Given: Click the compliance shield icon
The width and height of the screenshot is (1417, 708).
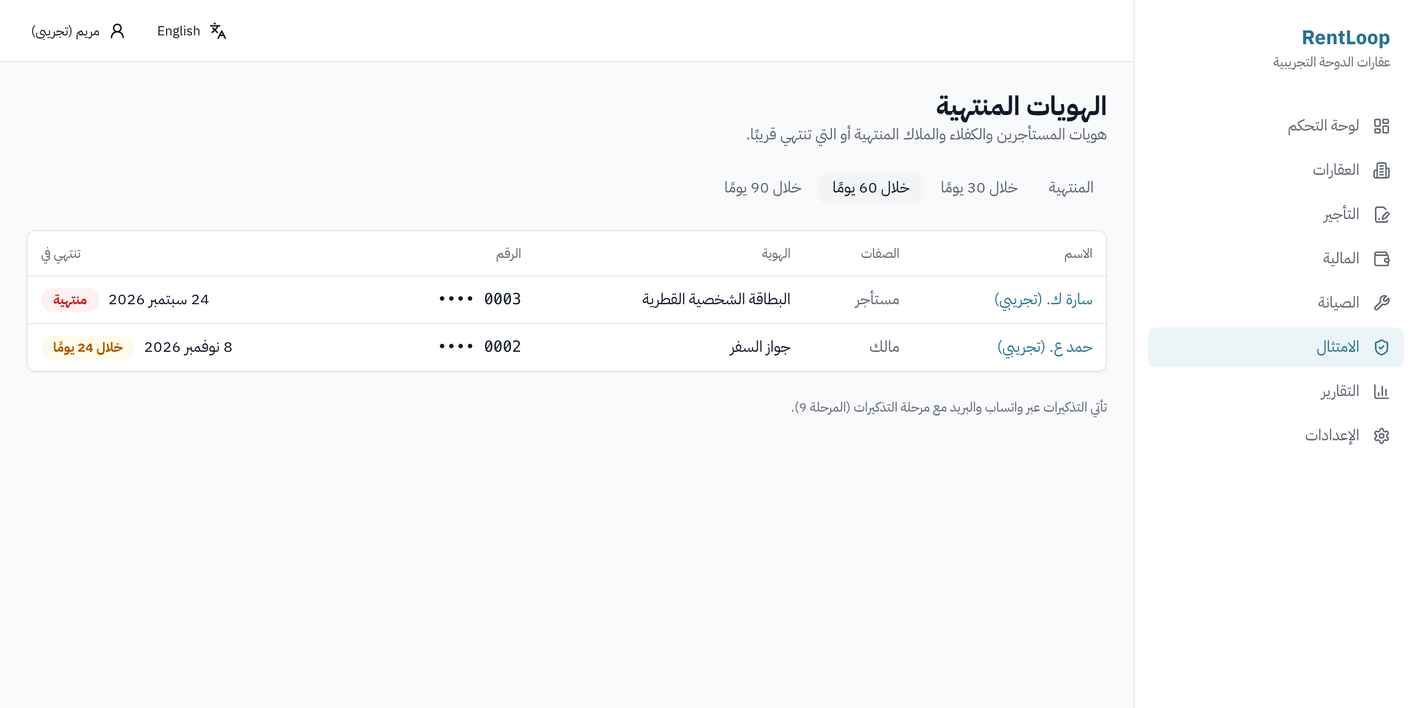Looking at the screenshot, I should [1381, 347].
